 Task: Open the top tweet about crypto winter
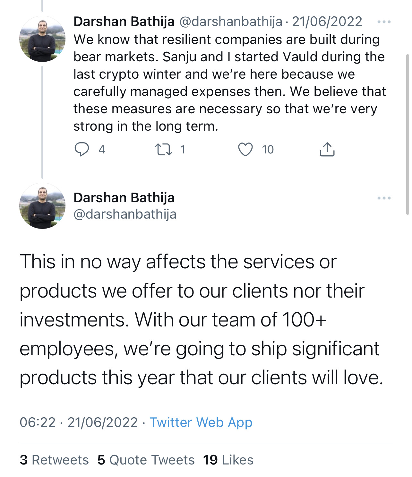[229, 83]
